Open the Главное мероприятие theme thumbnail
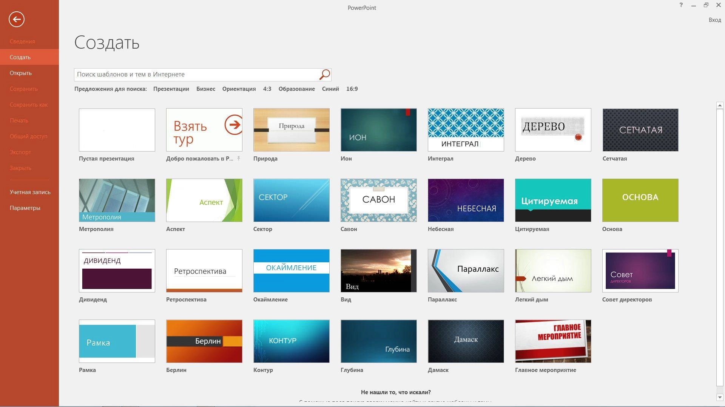 553,341
